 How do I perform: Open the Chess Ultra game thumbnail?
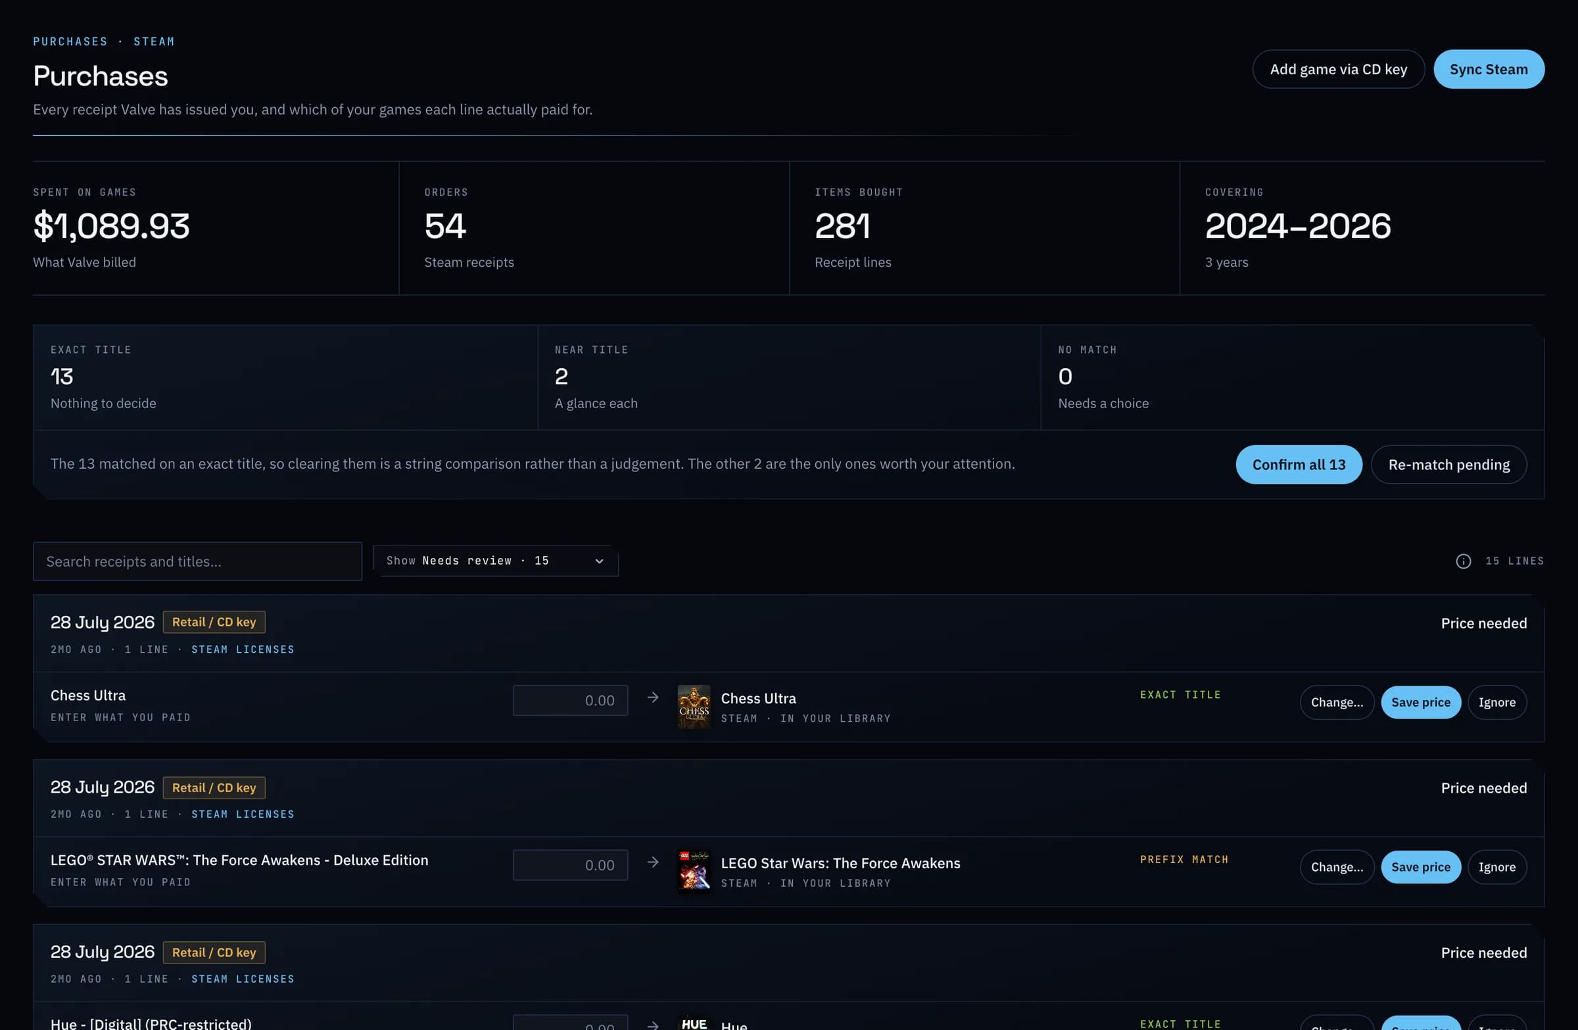pos(694,707)
